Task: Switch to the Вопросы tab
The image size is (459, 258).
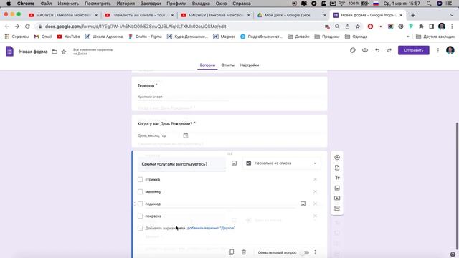Action: coord(207,65)
